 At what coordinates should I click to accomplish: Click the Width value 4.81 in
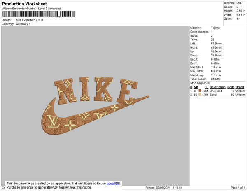pyautogui.click(x=240, y=15)
